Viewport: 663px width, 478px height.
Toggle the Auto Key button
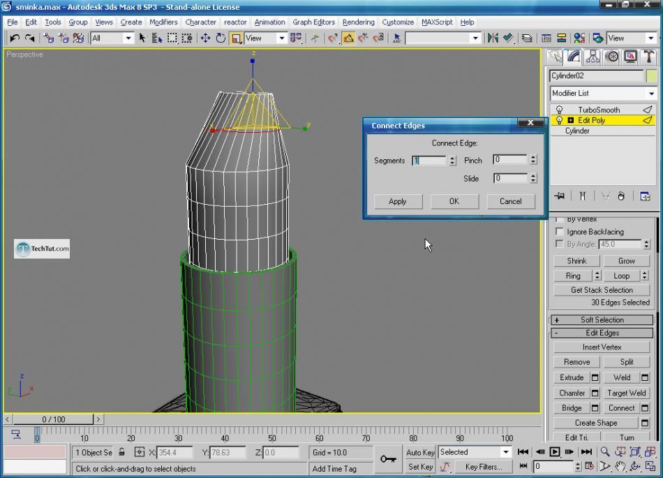point(420,452)
